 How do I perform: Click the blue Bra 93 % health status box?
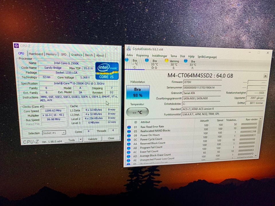pyautogui.click(x=137, y=92)
